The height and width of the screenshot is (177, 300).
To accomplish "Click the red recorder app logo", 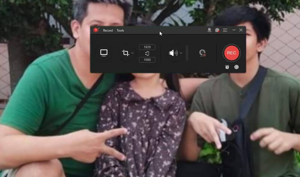I will tap(96, 30).
